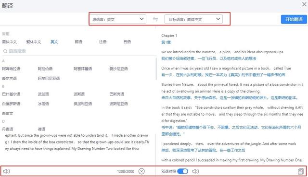
Task: Copy the translation result
Action: pos(300,171)
